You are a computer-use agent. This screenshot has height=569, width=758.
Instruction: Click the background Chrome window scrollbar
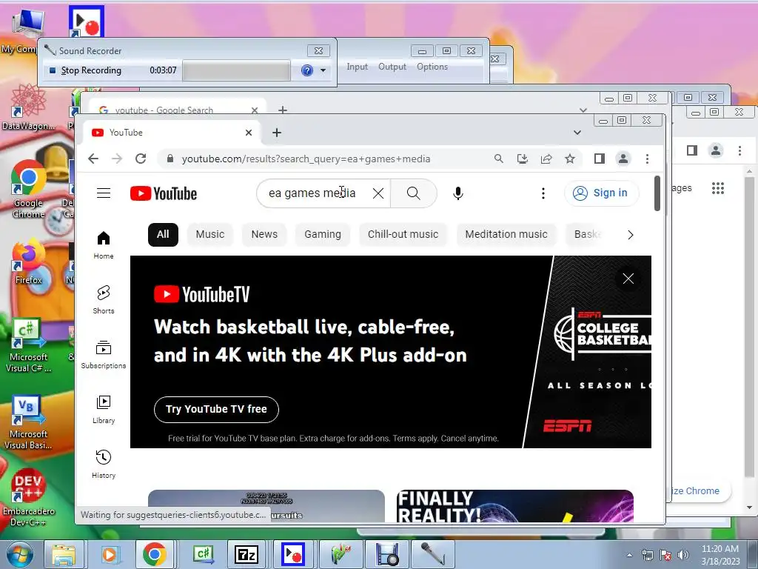click(749, 327)
